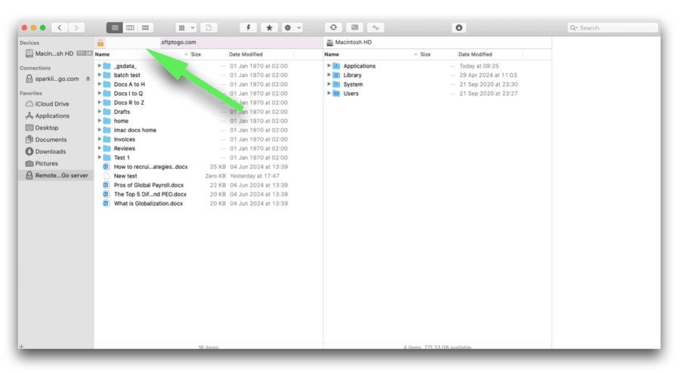Expand System folder in right pane
Image resolution: width=680 pixels, height=373 pixels.
pos(329,84)
